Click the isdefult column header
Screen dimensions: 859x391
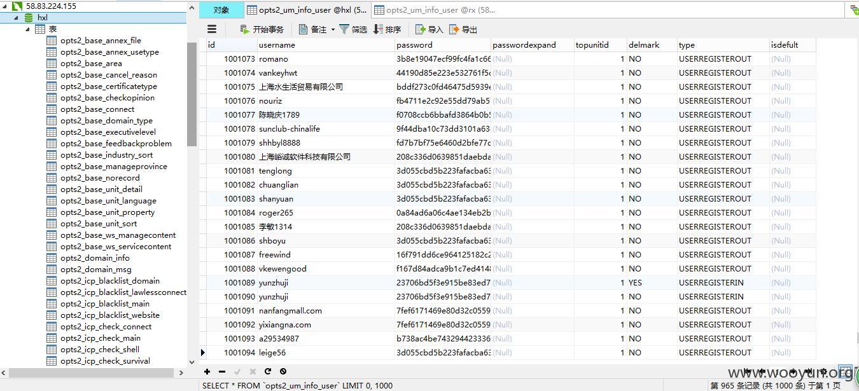coord(792,45)
